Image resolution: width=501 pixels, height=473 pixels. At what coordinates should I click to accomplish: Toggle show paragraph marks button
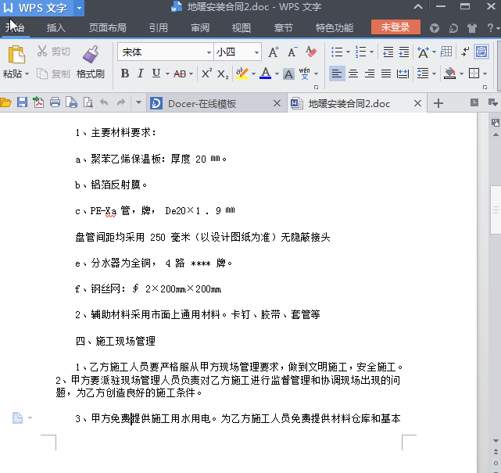coord(465,52)
